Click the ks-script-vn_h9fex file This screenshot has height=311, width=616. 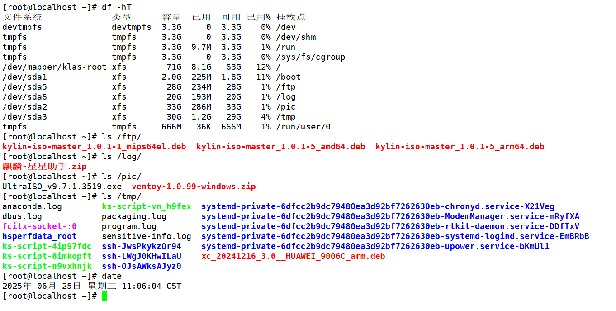pyautogui.click(x=147, y=206)
